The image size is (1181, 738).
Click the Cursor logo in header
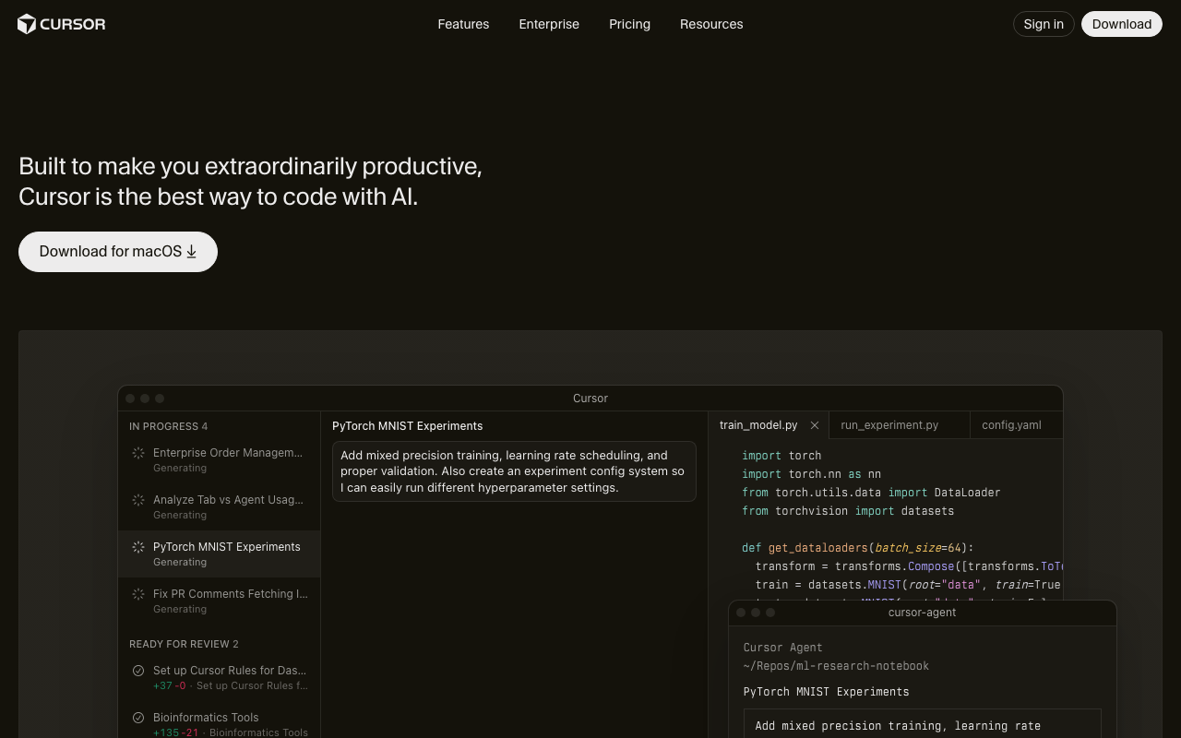pos(61,24)
